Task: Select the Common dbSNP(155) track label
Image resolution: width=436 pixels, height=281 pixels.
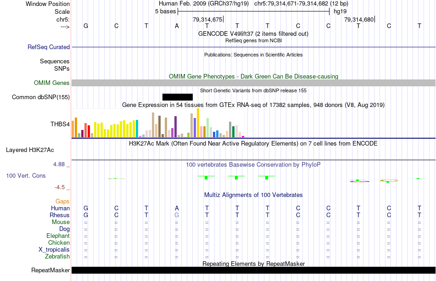Action: (40, 97)
